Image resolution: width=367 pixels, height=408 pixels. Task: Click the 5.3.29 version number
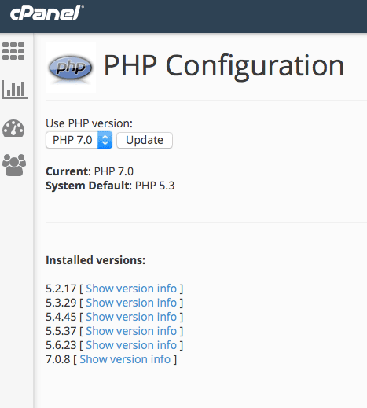(61, 303)
